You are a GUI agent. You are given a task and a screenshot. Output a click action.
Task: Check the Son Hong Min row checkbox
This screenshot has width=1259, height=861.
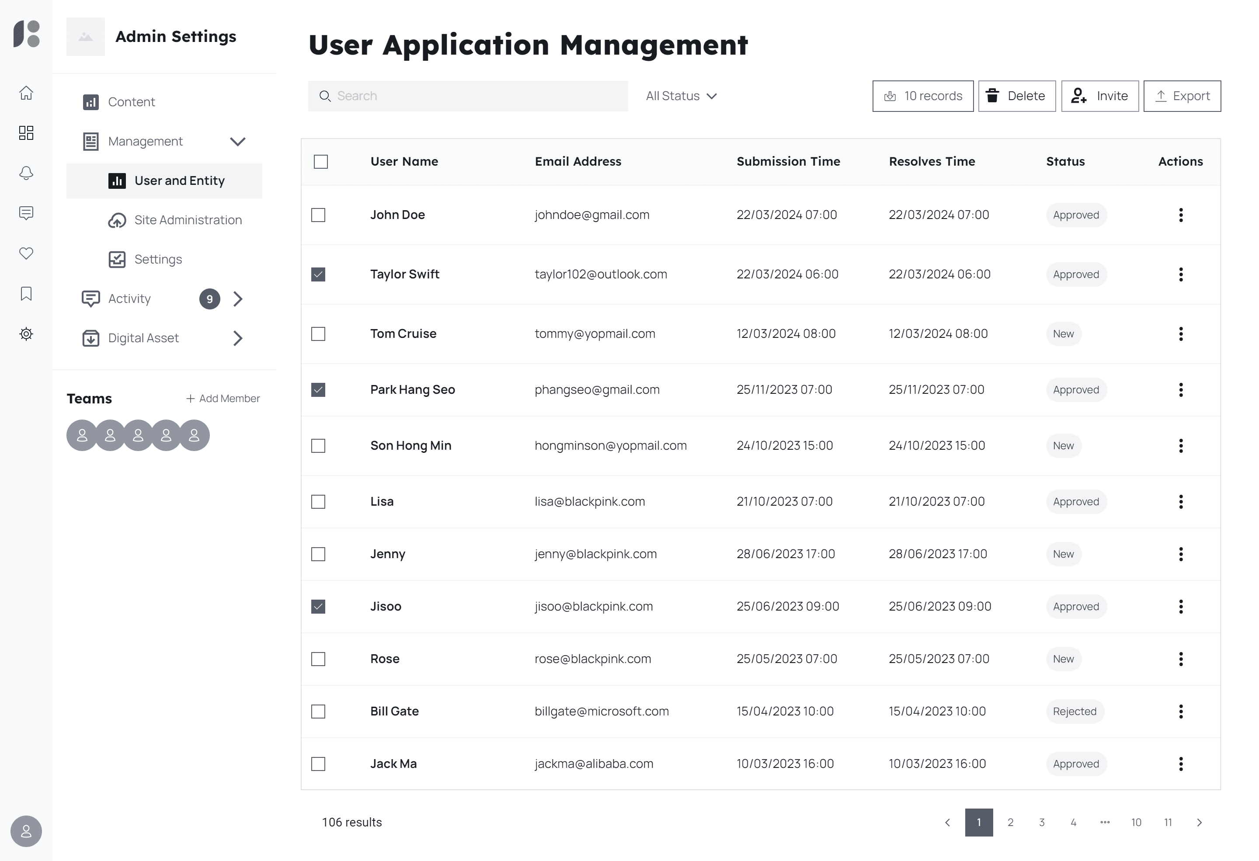click(318, 446)
